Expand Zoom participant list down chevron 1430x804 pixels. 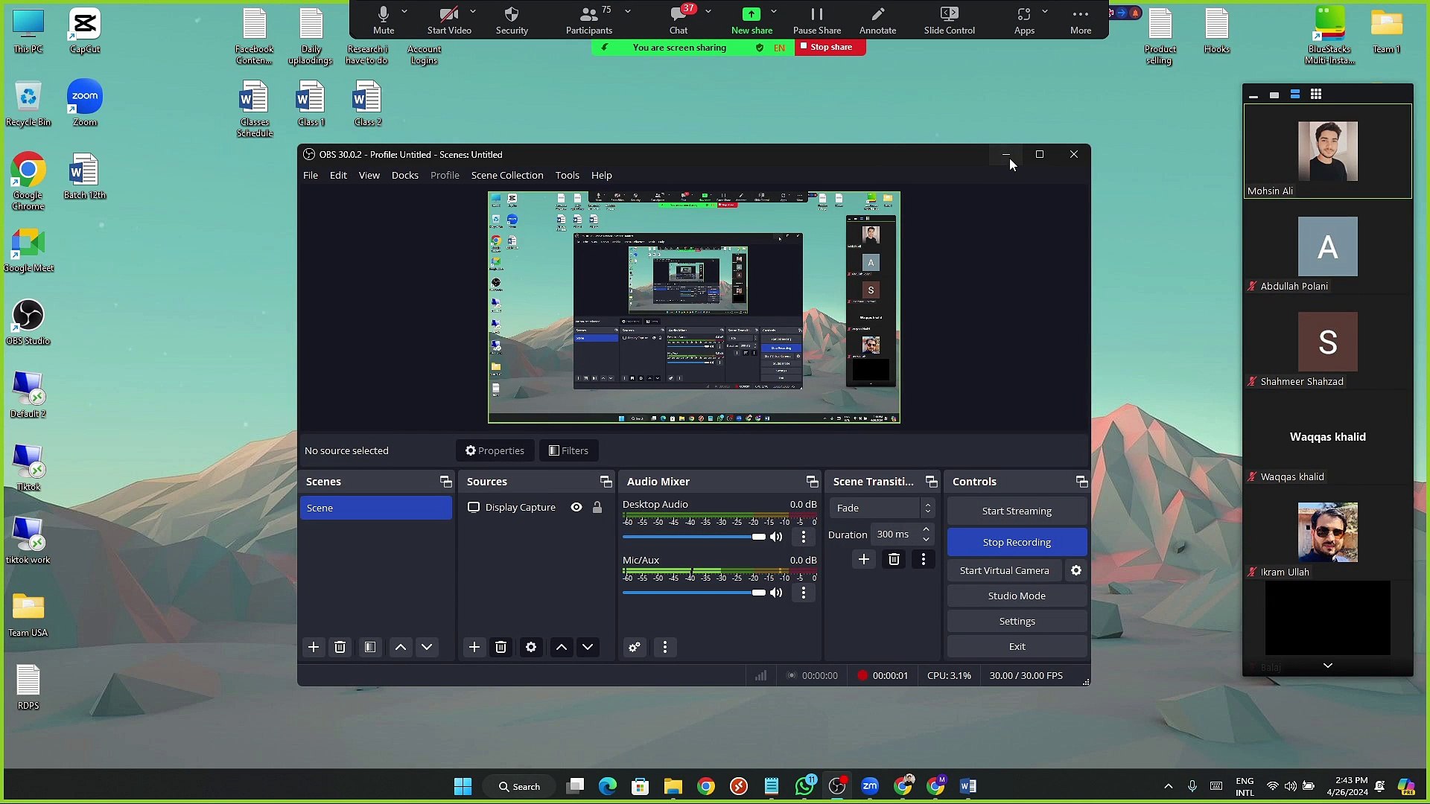pyautogui.click(x=1327, y=666)
